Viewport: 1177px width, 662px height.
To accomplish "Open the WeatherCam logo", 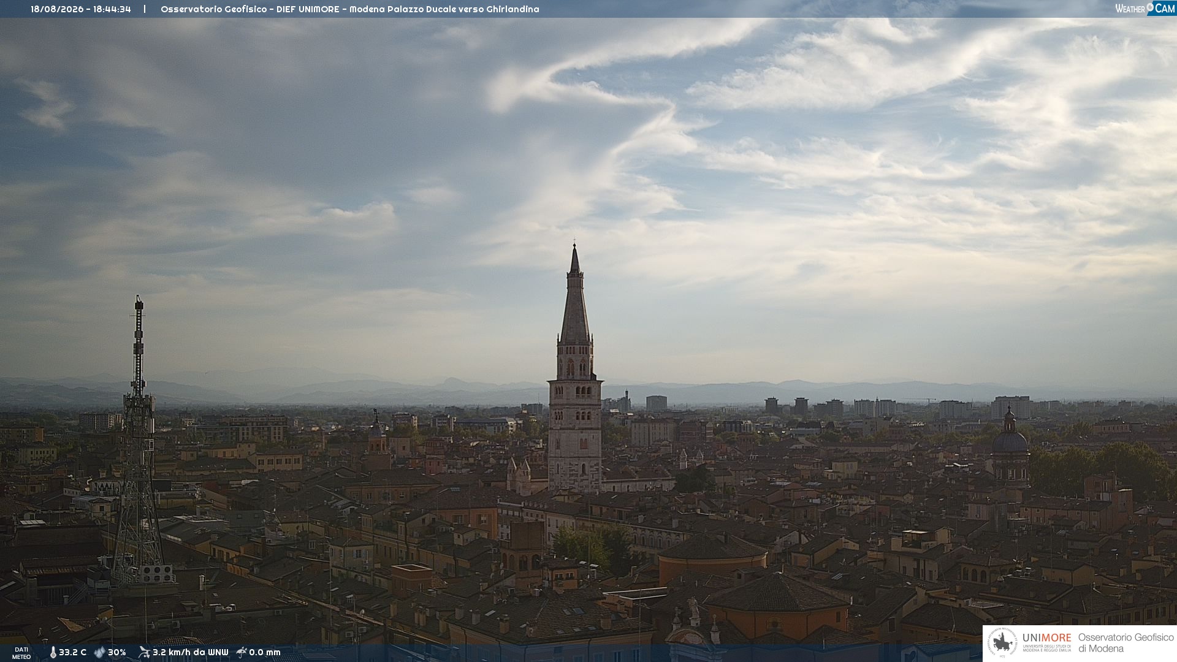I will coord(1145,9).
